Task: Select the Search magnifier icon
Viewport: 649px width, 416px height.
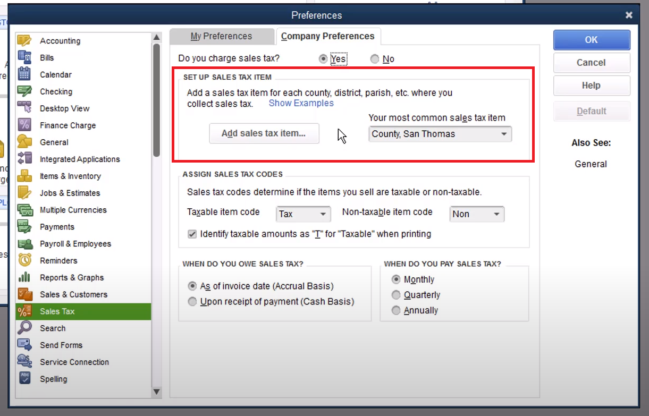Action: click(24, 328)
